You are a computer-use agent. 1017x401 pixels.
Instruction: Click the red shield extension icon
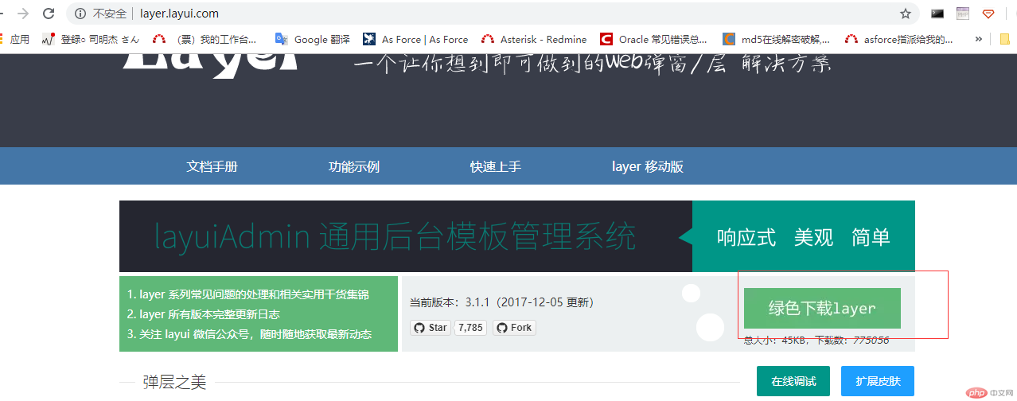click(988, 14)
